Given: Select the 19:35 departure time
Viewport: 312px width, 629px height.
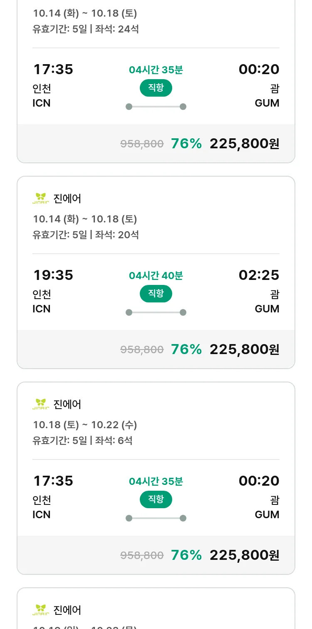Looking at the screenshot, I should click(x=53, y=275).
